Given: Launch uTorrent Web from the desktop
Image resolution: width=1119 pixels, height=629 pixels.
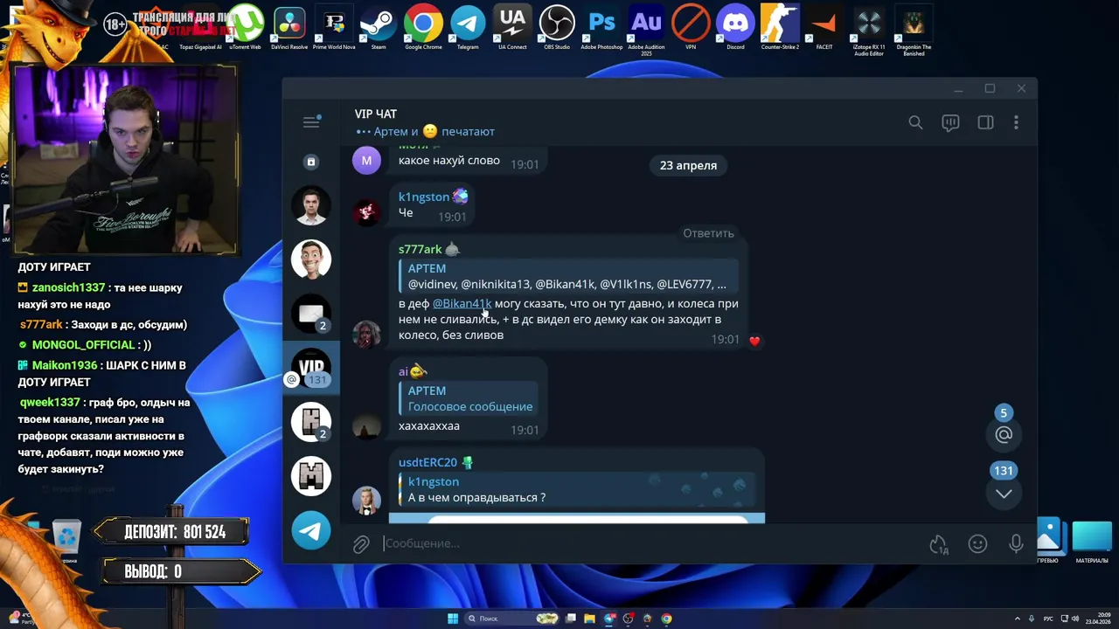Looking at the screenshot, I should pyautogui.click(x=246, y=27).
